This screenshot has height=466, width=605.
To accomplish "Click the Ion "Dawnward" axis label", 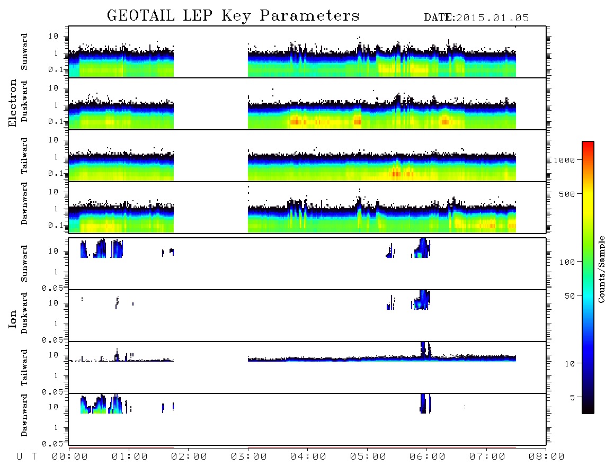I will tap(24, 415).
